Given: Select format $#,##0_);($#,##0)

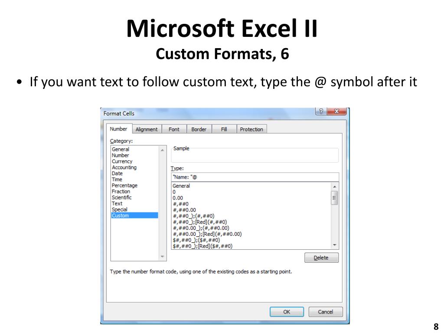Looking at the screenshot, I should point(196,240).
